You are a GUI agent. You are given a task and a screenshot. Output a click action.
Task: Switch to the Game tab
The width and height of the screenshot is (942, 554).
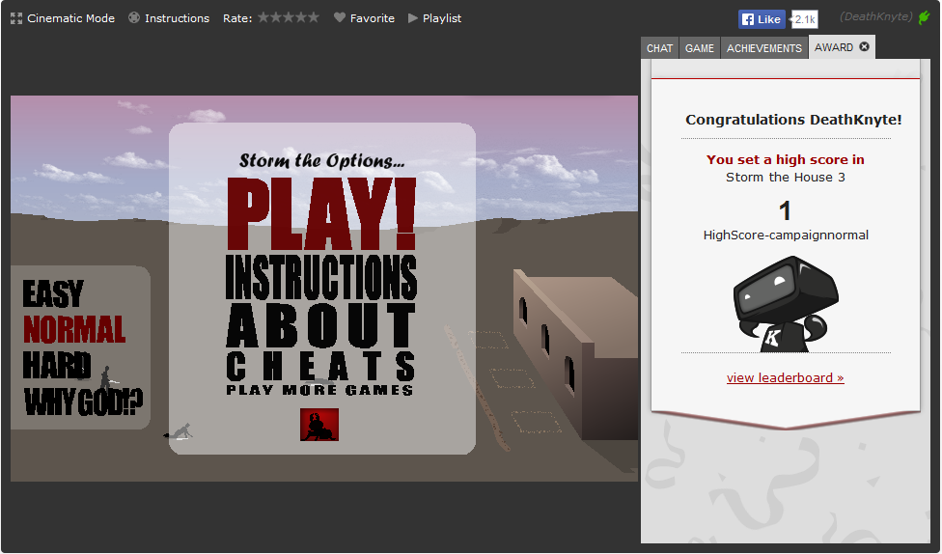click(x=700, y=48)
